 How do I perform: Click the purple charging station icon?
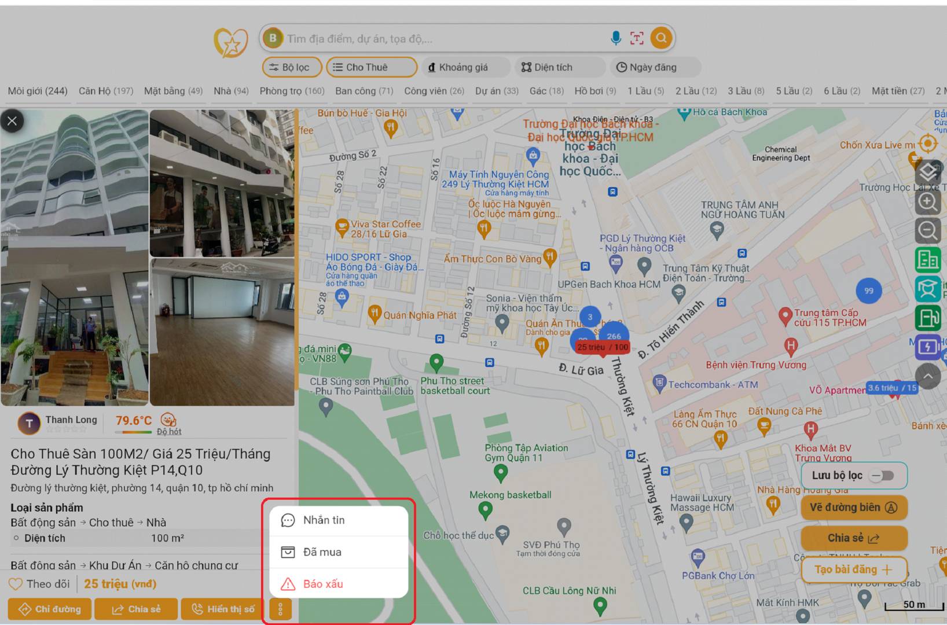pos(927,347)
